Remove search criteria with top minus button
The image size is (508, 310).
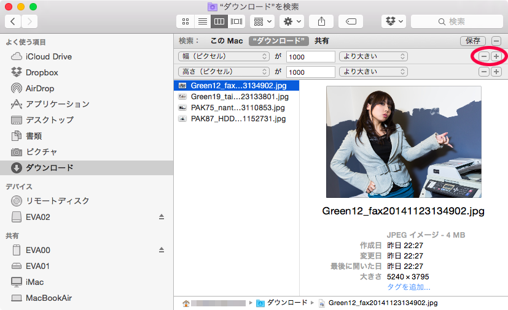(x=496, y=41)
